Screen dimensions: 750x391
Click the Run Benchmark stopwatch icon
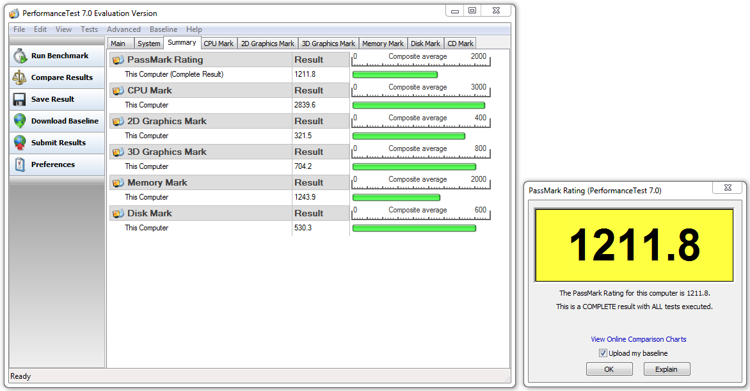pyautogui.click(x=20, y=56)
